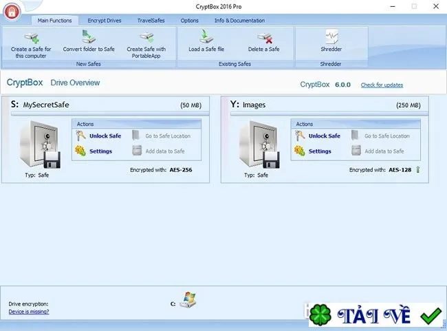447x331 pixels.
Task: Open Settings for Images safe
Action: [320, 151]
